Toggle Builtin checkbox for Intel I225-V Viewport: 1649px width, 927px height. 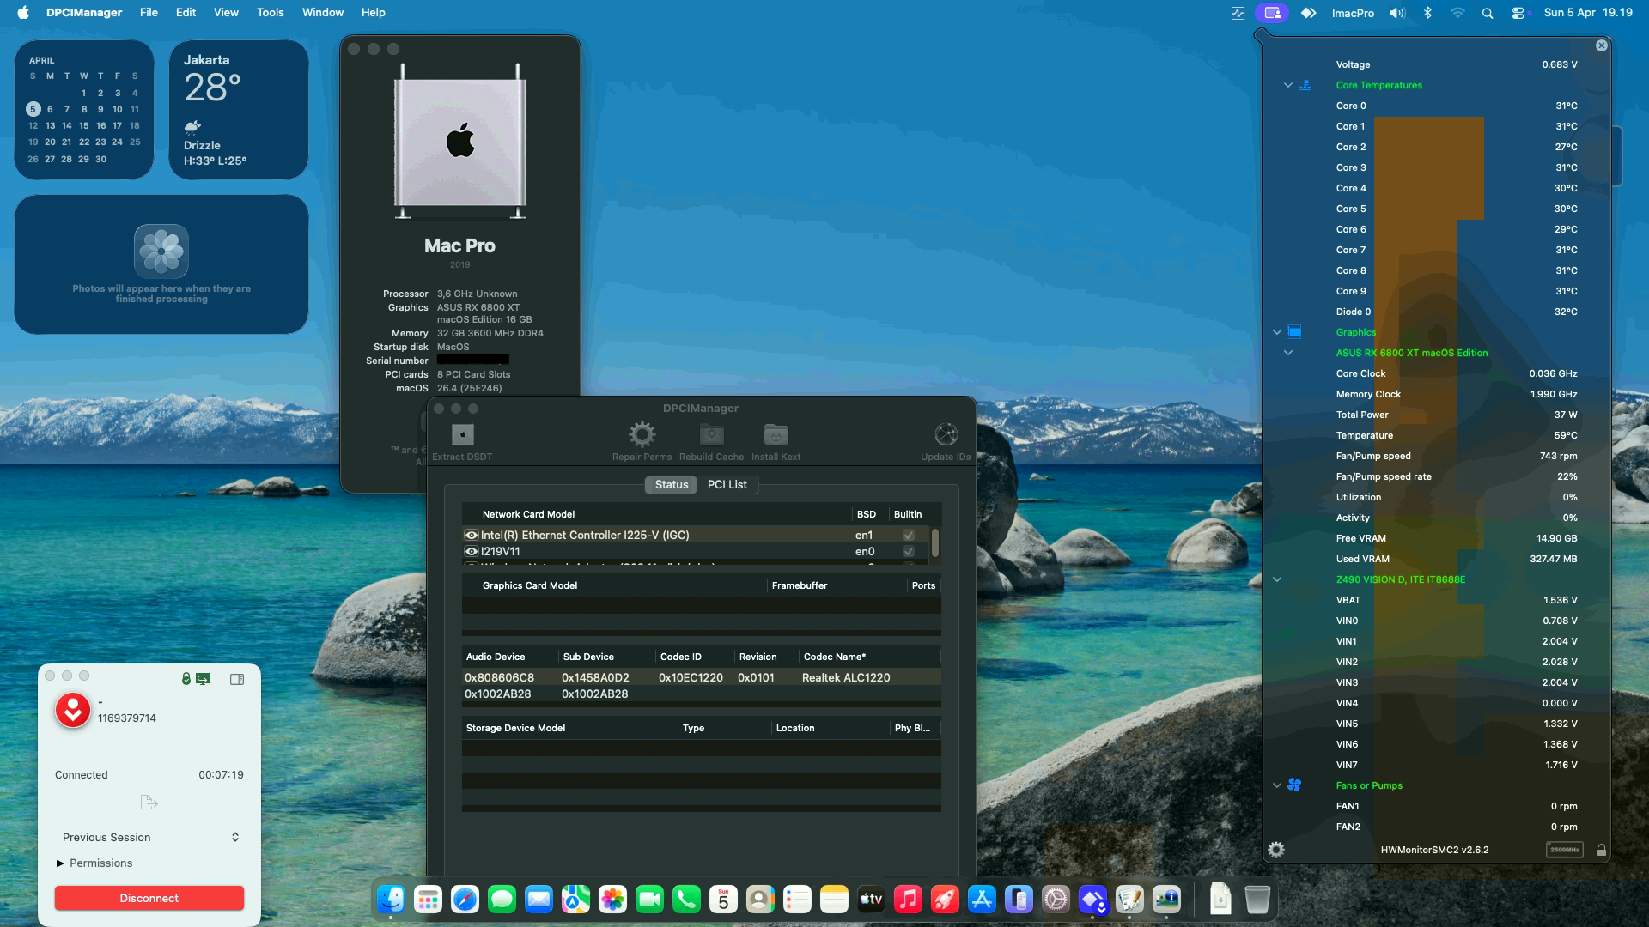click(908, 535)
